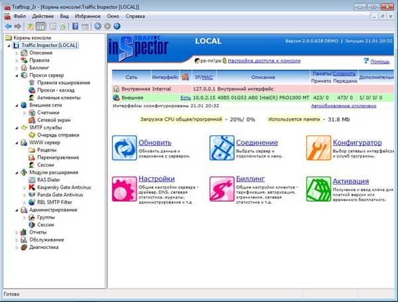Viewport: 398px width, 302px height.
Task: Click the RBL SMTP Filter icon
Action: (x=32, y=202)
